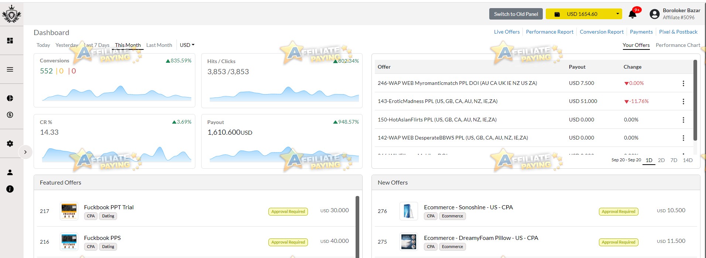
Task: Open Live Offers link
Action: coord(507,32)
